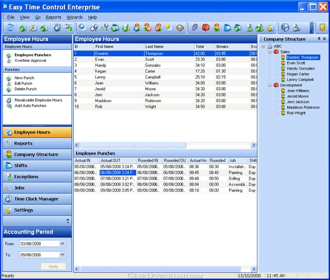The image size is (330, 280).
Task: Pin the Company Structure panel
Action: coord(319,39)
